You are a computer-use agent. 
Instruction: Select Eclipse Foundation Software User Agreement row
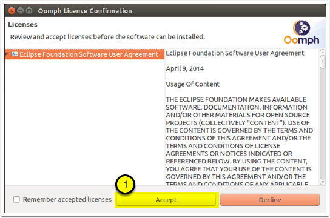point(84,54)
